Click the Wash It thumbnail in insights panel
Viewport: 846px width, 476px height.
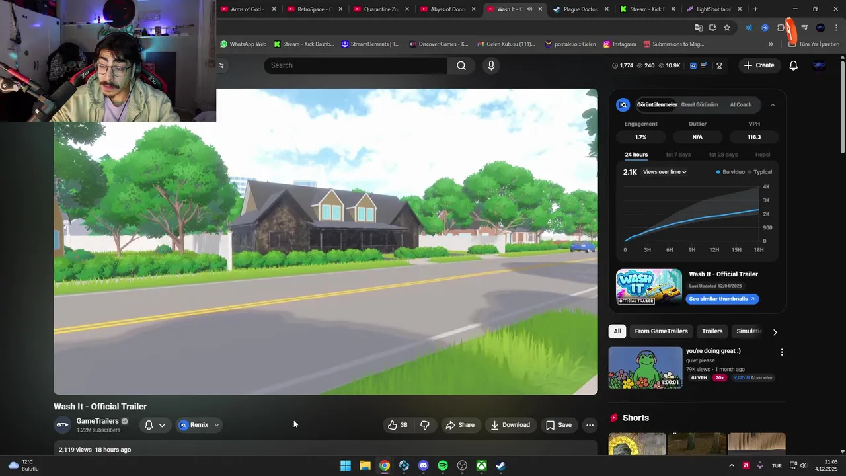pos(649,286)
